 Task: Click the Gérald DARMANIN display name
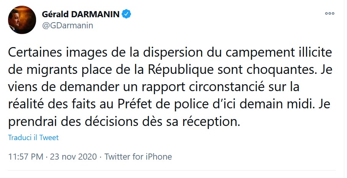(81, 15)
